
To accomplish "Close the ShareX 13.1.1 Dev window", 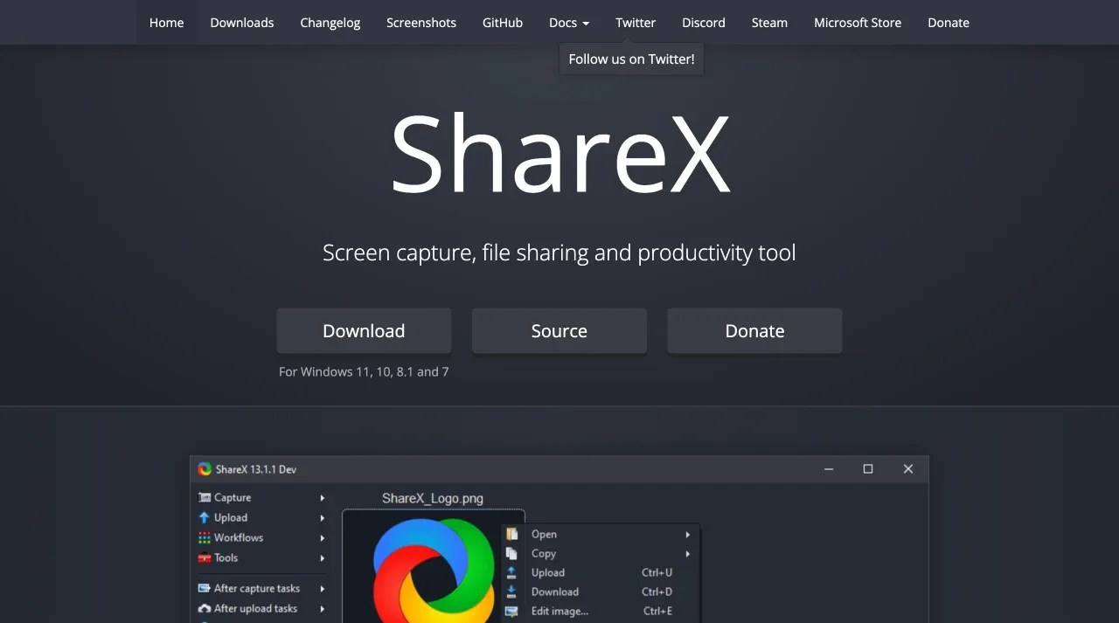I will [908, 469].
